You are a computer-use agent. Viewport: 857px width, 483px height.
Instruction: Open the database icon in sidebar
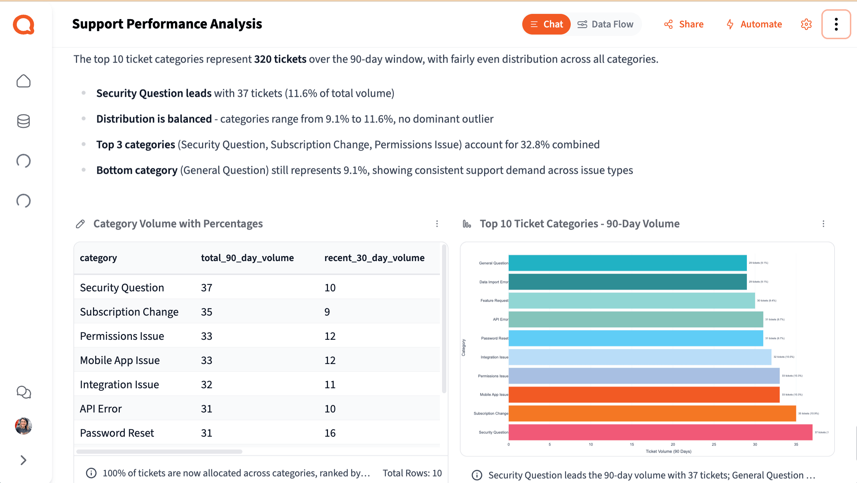click(24, 121)
